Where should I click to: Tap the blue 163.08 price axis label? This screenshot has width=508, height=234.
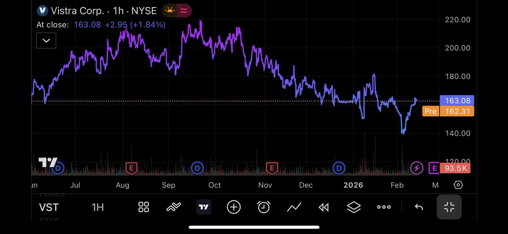457,101
